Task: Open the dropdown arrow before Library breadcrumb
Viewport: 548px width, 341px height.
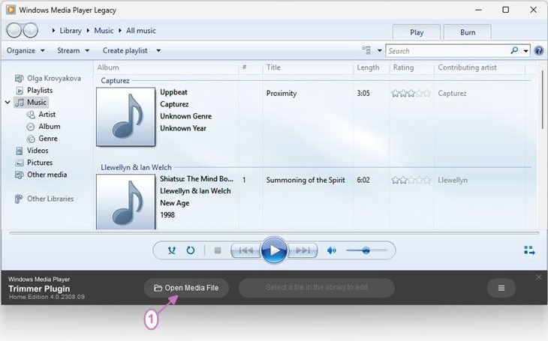Action: 53,31
